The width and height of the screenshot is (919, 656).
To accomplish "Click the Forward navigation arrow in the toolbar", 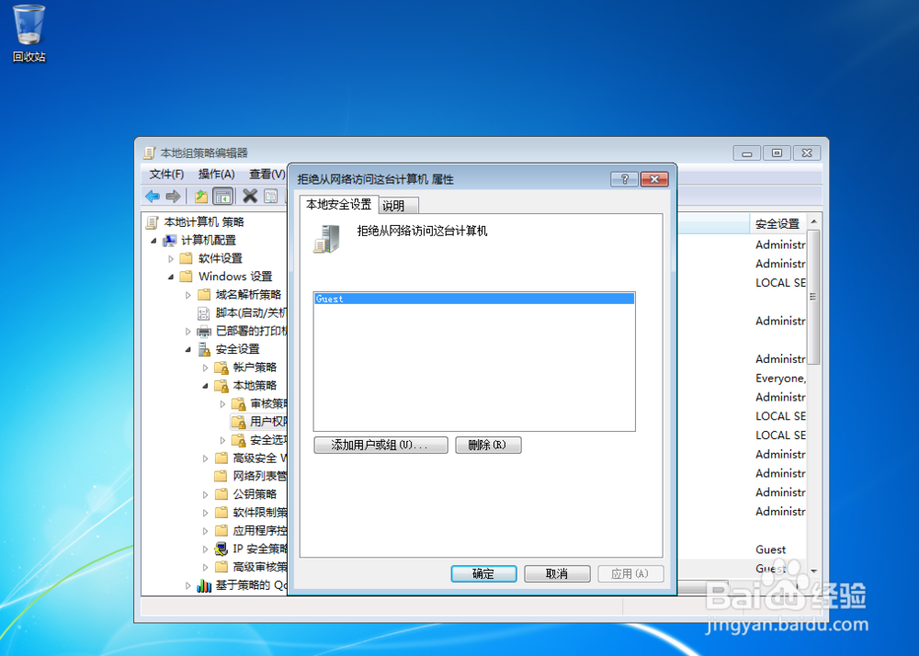I will [x=172, y=196].
